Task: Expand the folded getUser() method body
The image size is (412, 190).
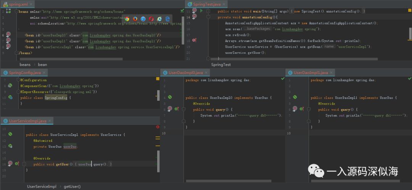Action: pos(24,164)
